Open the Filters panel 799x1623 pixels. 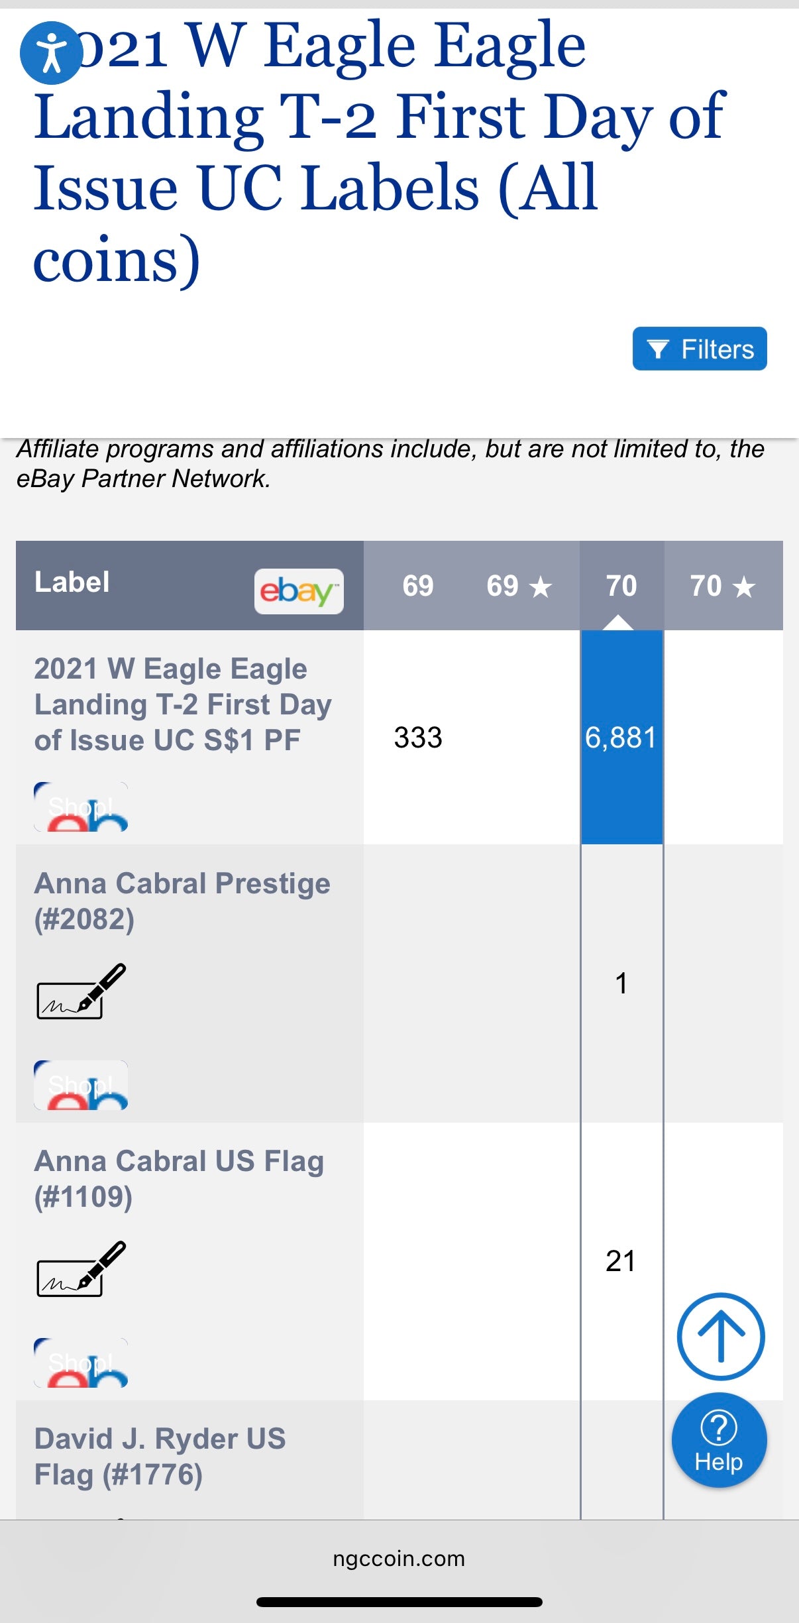coord(700,349)
